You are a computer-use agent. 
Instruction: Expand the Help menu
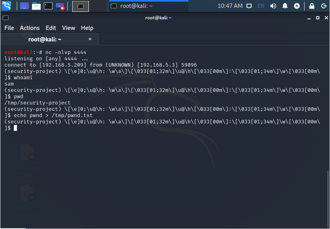[87, 28]
